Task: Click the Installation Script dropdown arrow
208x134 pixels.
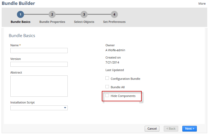Action: coord(65,108)
